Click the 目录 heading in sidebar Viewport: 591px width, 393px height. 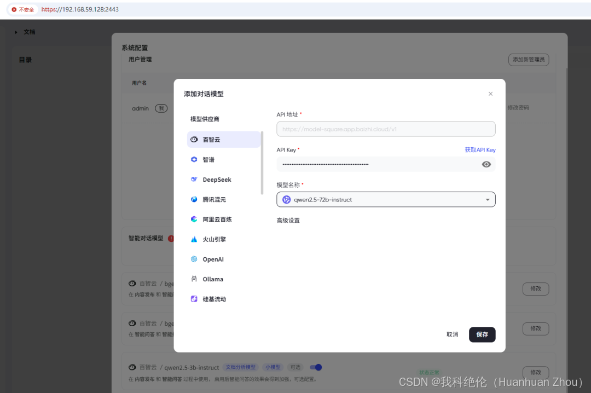click(x=25, y=60)
